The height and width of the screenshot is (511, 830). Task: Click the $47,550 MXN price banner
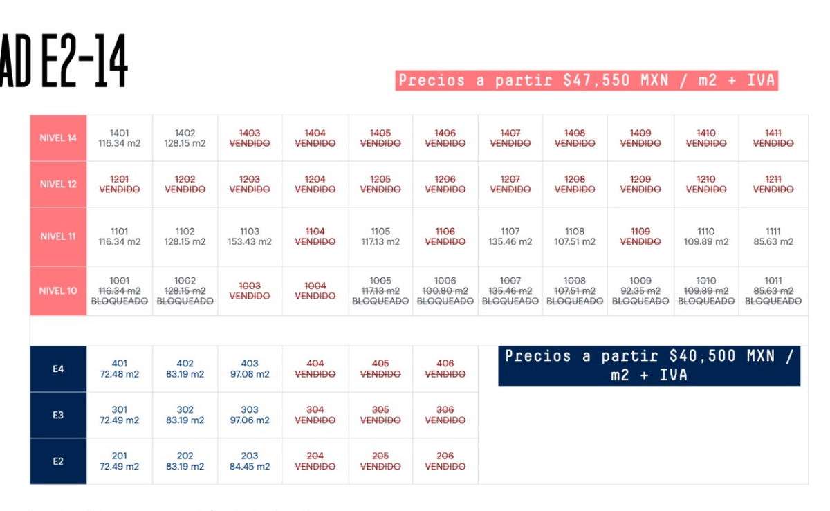tap(587, 81)
